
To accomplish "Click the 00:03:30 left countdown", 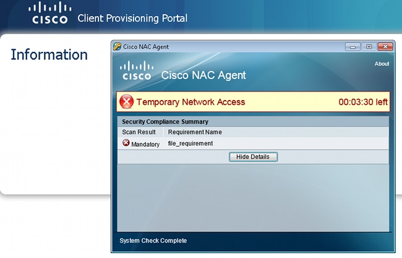I will click(x=363, y=102).
